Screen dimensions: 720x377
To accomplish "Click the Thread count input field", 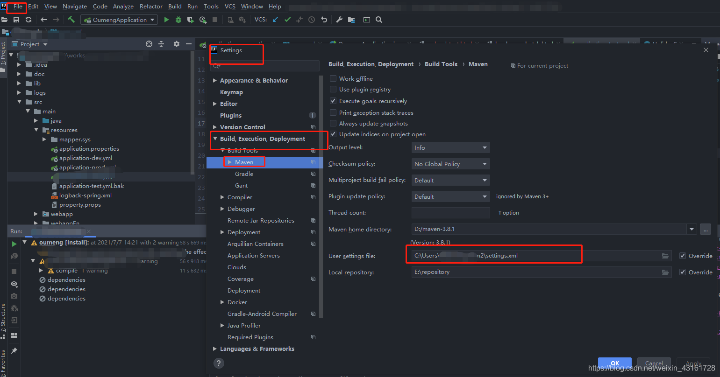I will tap(450, 213).
